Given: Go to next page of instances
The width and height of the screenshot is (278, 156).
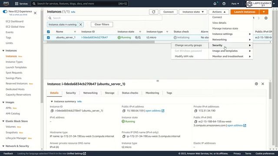Looking at the screenshot, I should 259,18.
